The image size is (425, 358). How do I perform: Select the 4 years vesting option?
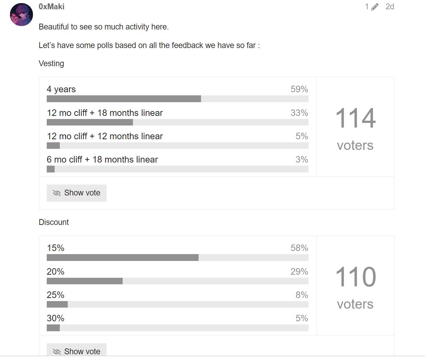point(61,89)
